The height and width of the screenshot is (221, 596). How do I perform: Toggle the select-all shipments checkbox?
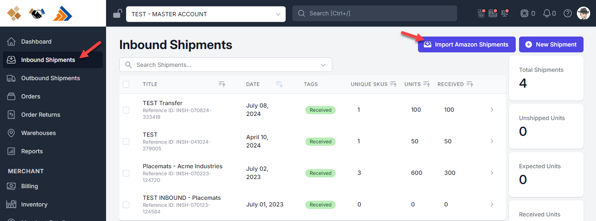126,84
